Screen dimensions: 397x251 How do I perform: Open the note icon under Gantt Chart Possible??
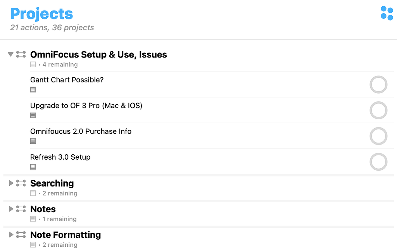(33, 89)
